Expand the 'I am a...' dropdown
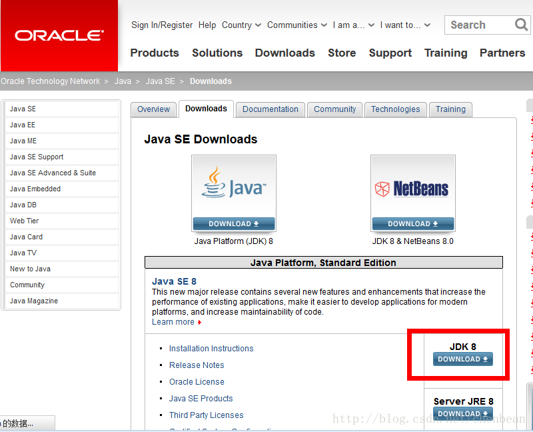The image size is (533, 432). [354, 25]
